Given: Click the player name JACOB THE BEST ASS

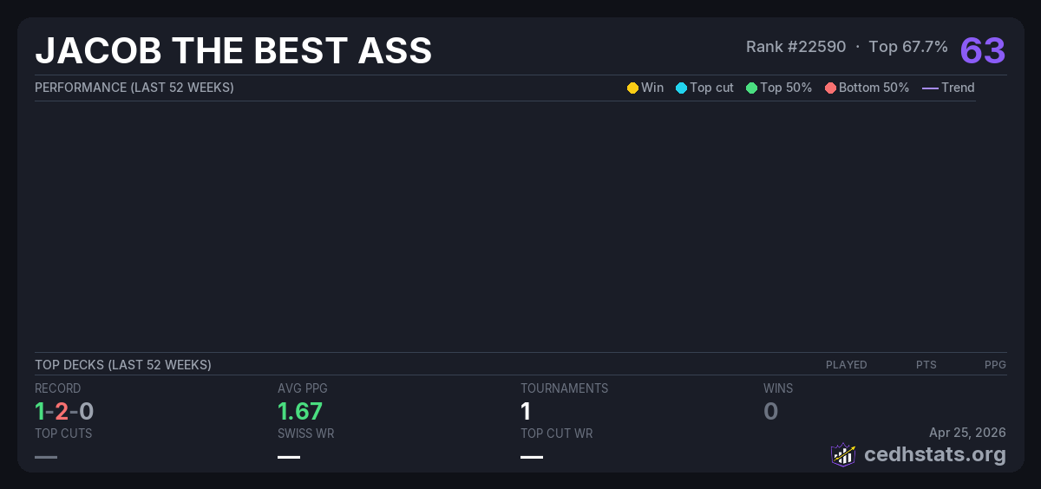Looking at the screenshot, I should (233, 51).
